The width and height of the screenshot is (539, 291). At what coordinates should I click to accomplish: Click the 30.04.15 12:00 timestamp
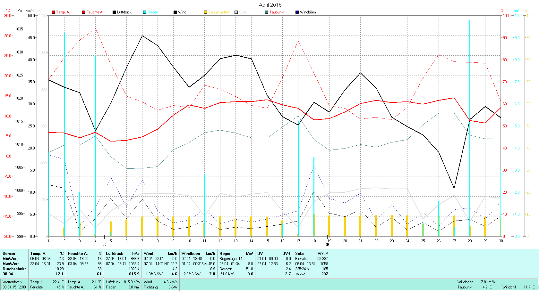14,287
